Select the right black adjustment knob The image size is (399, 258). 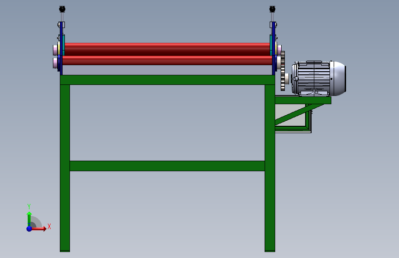point(272,9)
